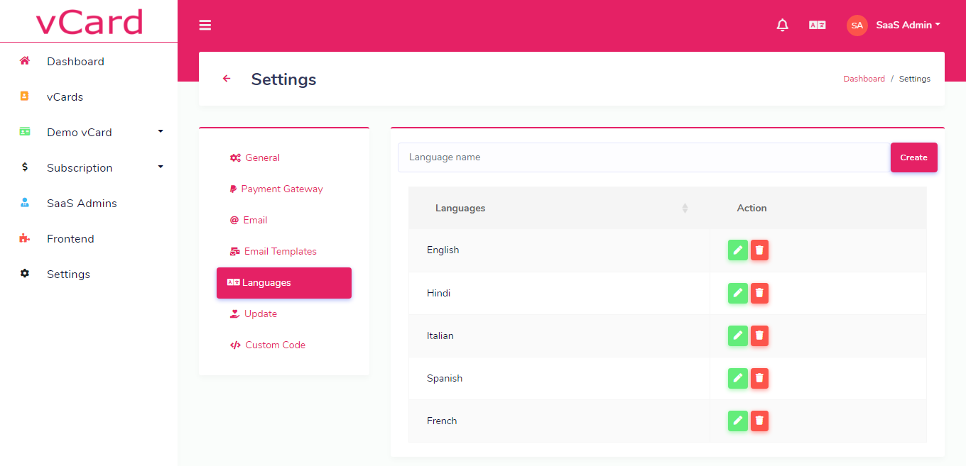The width and height of the screenshot is (966, 466).
Task: Delete the Spanish language entry
Action: (x=759, y=378)
